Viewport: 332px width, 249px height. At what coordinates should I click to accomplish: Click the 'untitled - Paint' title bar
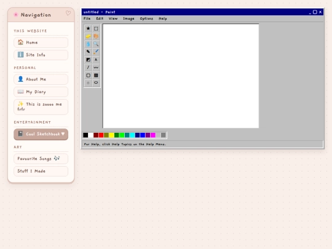[x=203, y=12]
